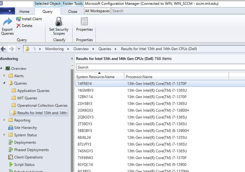Select the 74SNGY3 result row
This screenshot has height=172, width=245.
point(160,151)
